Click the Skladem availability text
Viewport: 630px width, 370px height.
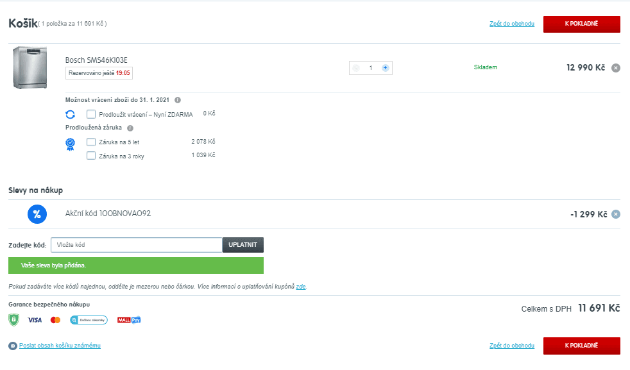486,67
